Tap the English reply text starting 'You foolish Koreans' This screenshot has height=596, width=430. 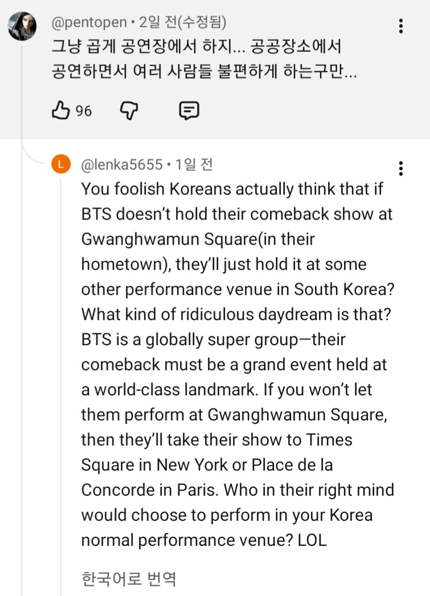234,189
